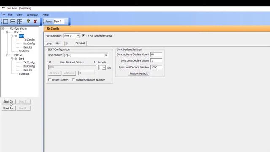Switch to the PPP tab
This screenshot has width=270, height=152.
pyautogui.click(x=58, y=43)
